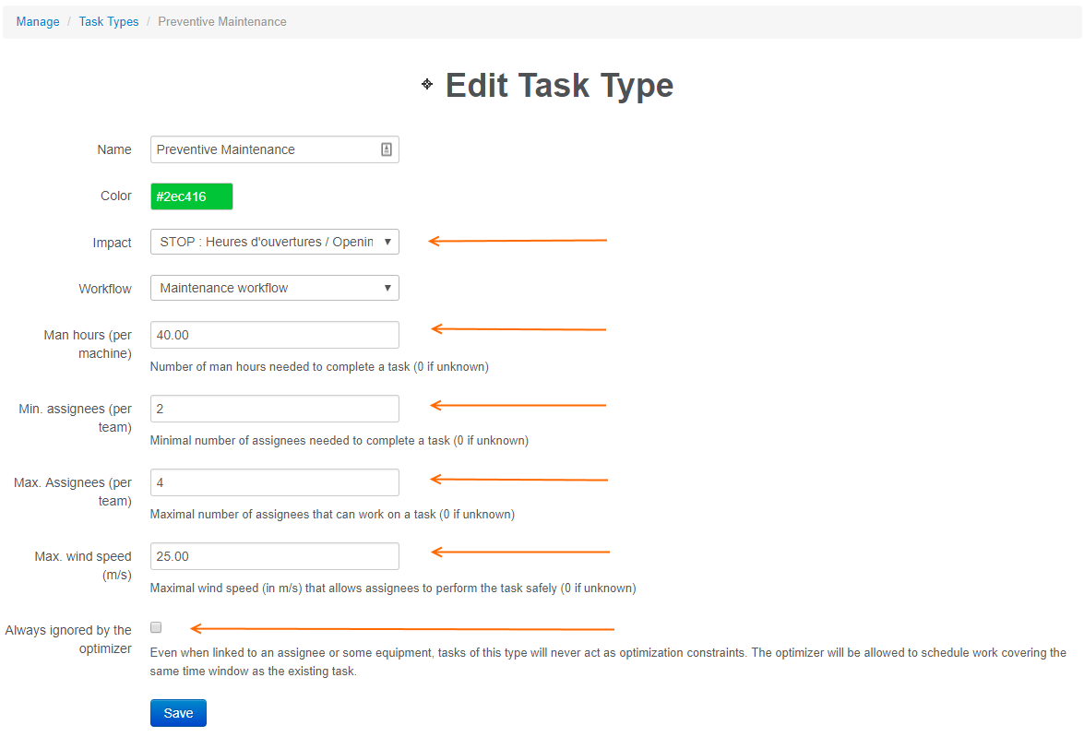Click the Man hours input showing 40.00
Screen dimensions: 1084x737
274,334
